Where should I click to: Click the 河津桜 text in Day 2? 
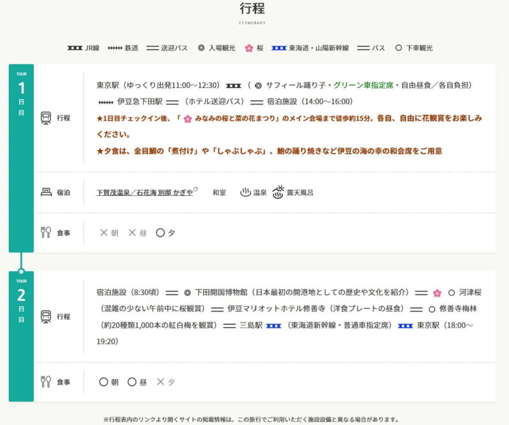coord(470,293)
